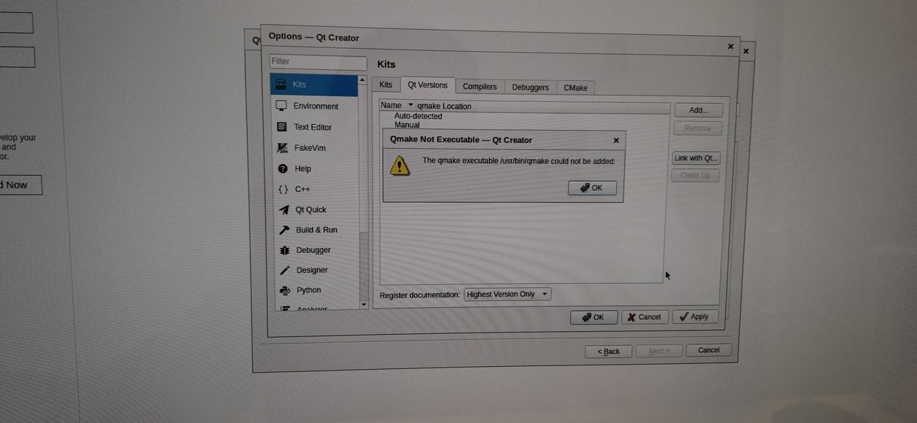
Task: Close the Qmake Not Executable dialog
Action: [616, 140]
